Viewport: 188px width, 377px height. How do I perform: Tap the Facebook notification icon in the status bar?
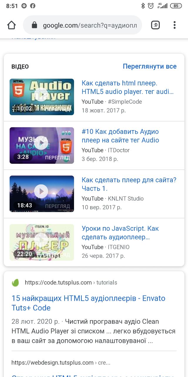[33, 6]
